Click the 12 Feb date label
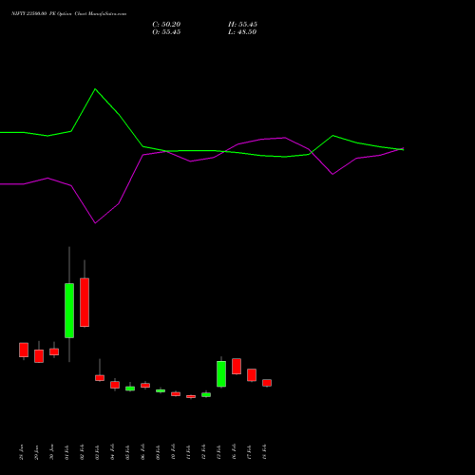This screenshot has width=475, height=475. point(203,452)
